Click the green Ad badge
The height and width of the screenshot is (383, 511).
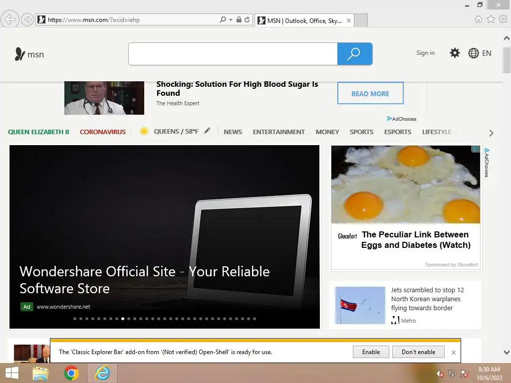(x=27, y=307)
